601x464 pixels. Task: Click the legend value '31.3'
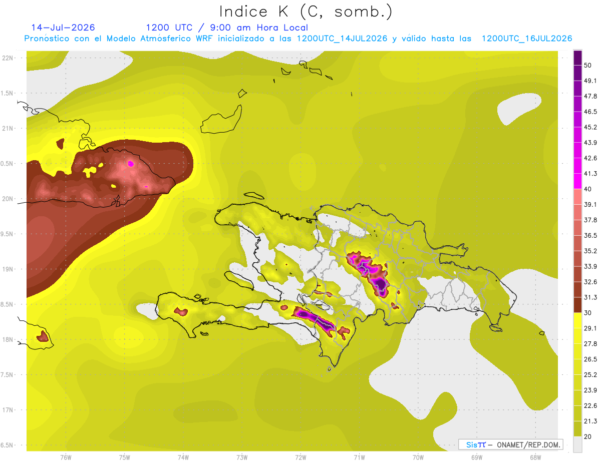(590, 297)
